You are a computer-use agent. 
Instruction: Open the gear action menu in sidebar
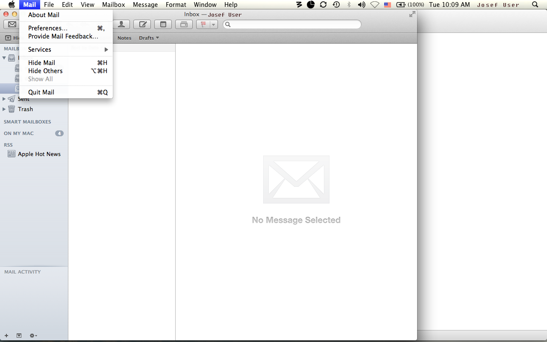33,336
